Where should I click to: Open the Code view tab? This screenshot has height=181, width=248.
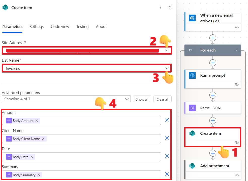[60, 27]
